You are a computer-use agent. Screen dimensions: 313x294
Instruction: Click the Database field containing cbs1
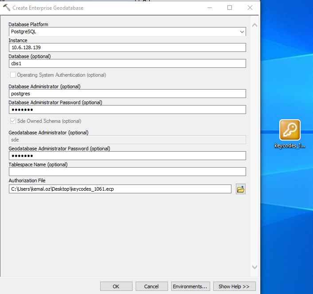(127, 63)
